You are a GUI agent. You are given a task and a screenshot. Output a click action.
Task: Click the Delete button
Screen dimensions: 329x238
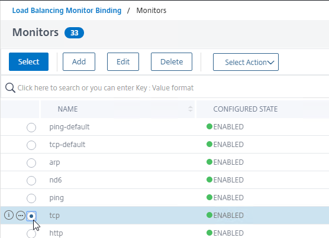[x=172, y=62]
